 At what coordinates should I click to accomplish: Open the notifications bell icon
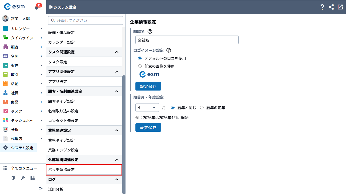(x=37, y=8)
